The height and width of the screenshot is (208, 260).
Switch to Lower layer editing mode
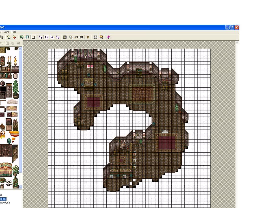tap(22, 37)
